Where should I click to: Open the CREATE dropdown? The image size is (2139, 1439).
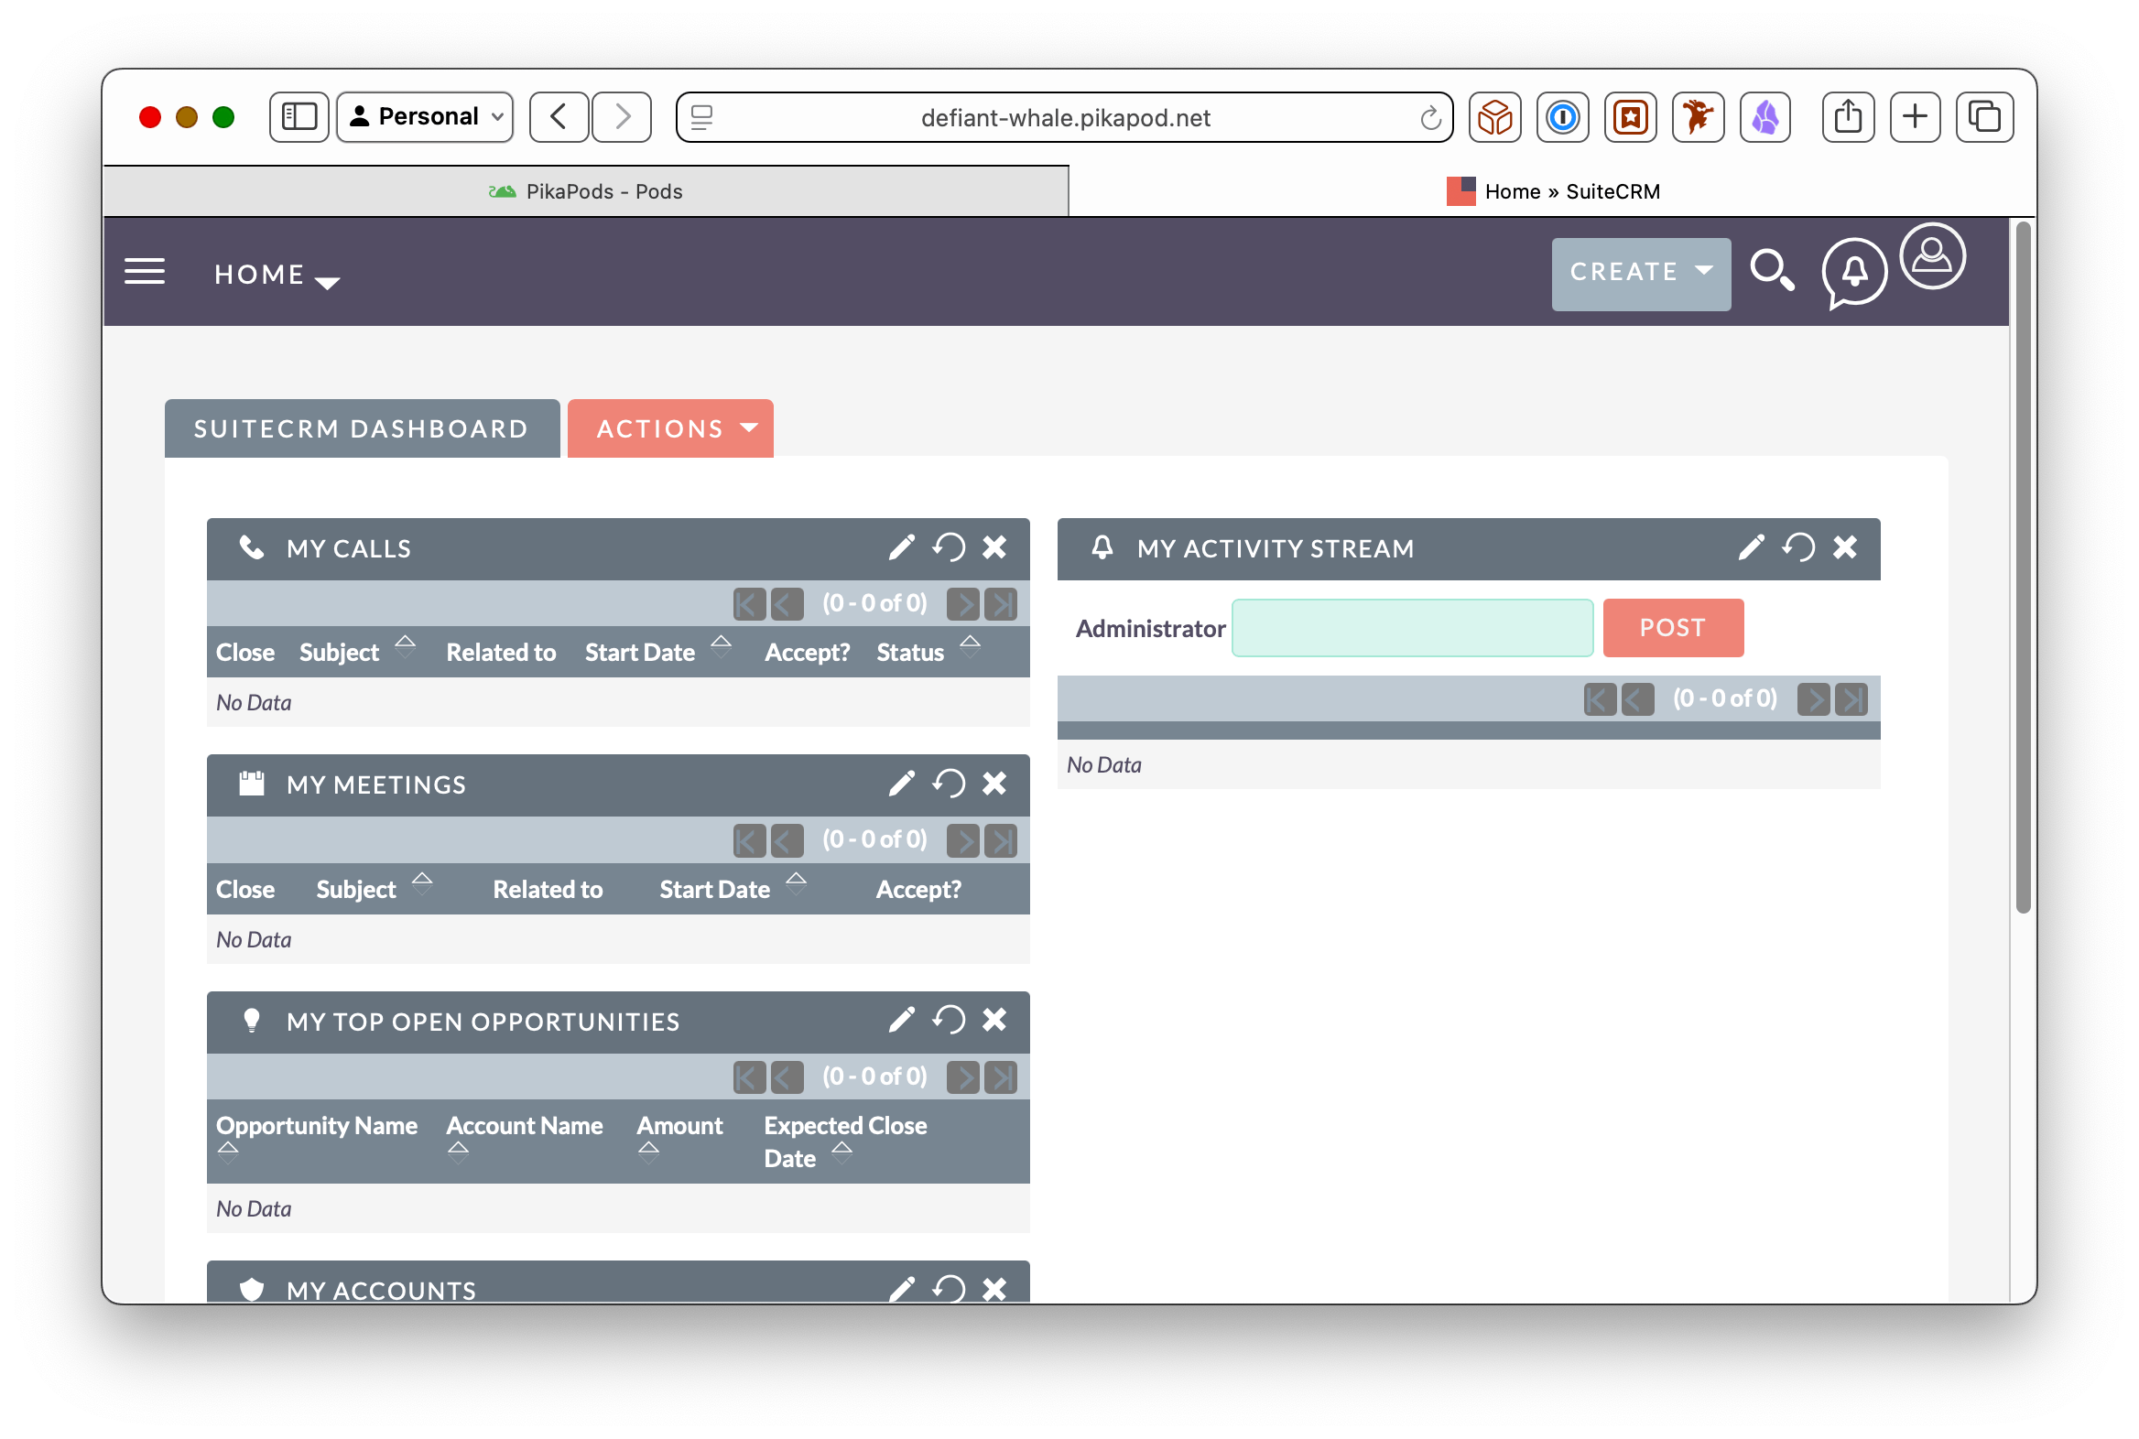(x=1641, y=274)
